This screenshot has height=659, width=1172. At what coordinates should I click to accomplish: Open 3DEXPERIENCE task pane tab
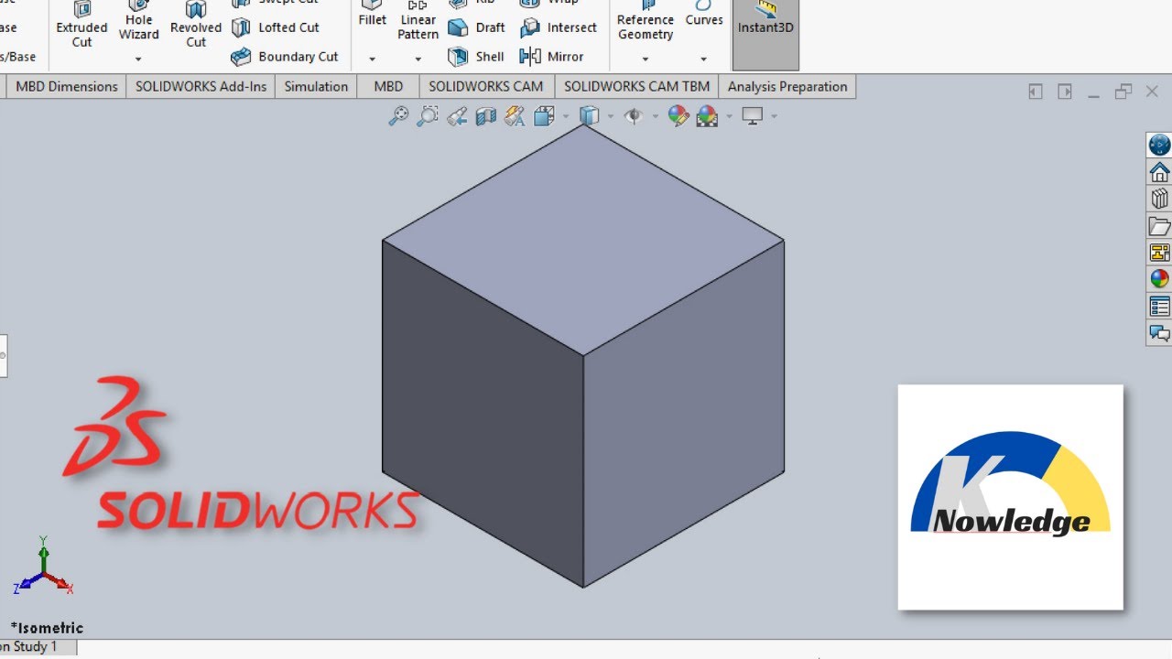(1159, 145)
